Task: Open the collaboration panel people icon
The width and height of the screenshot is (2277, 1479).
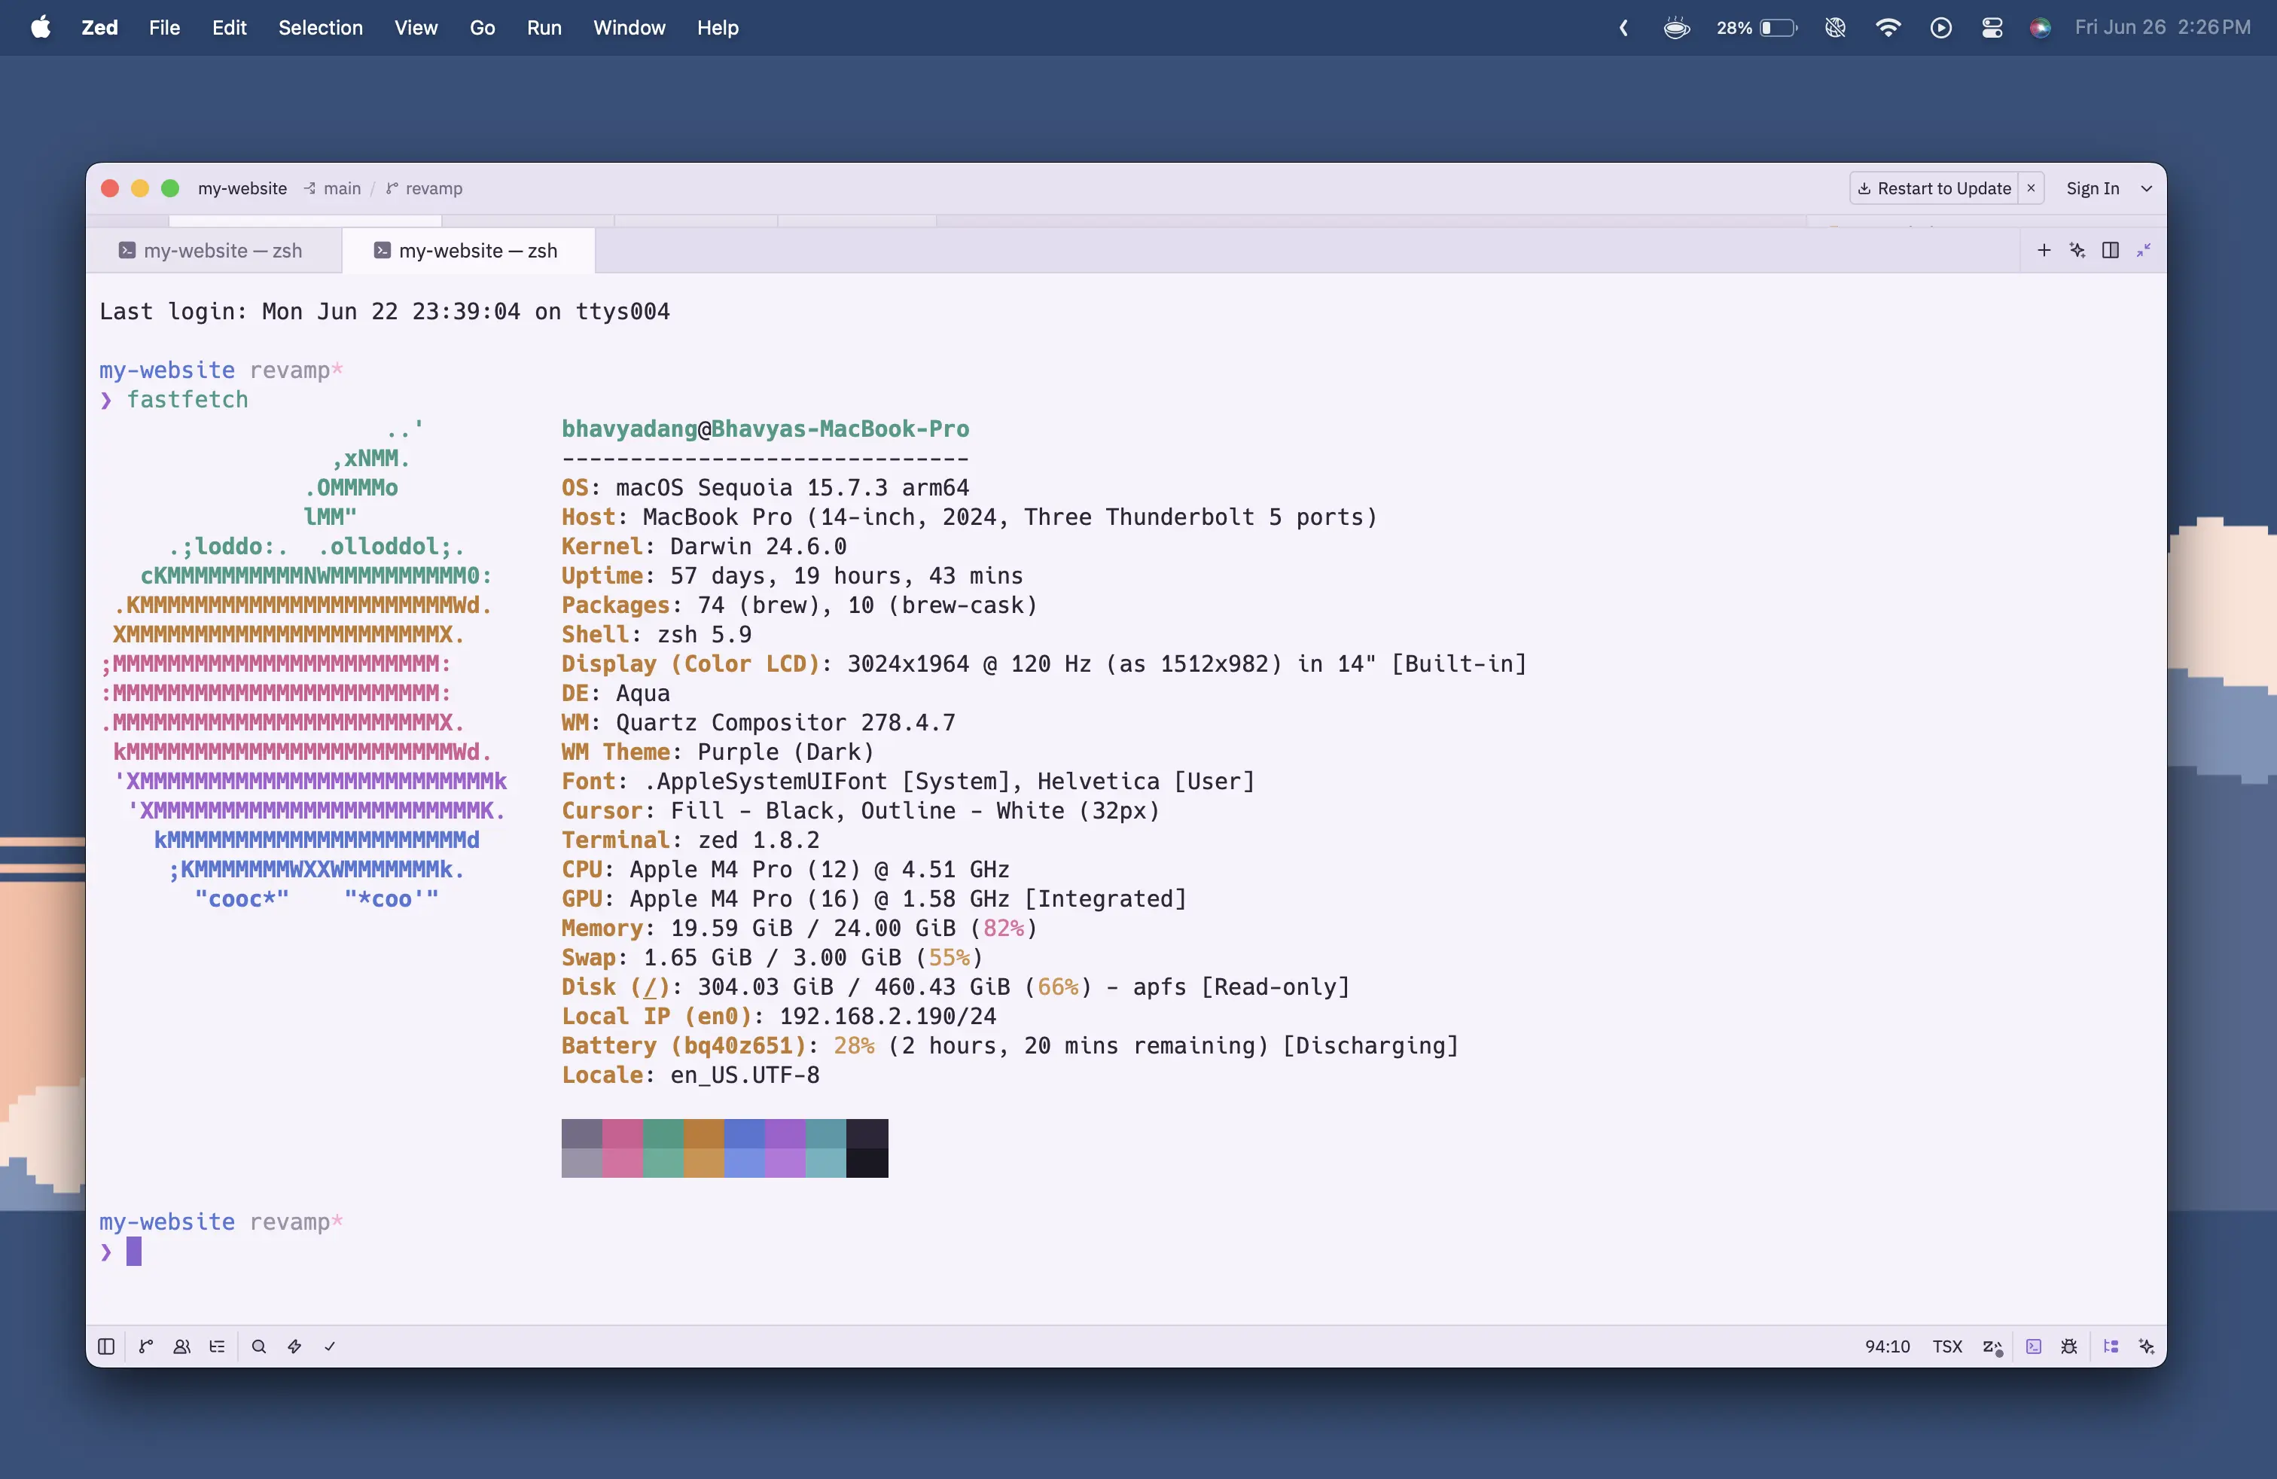Action: pyautogui.click(x=181, y=1346)
